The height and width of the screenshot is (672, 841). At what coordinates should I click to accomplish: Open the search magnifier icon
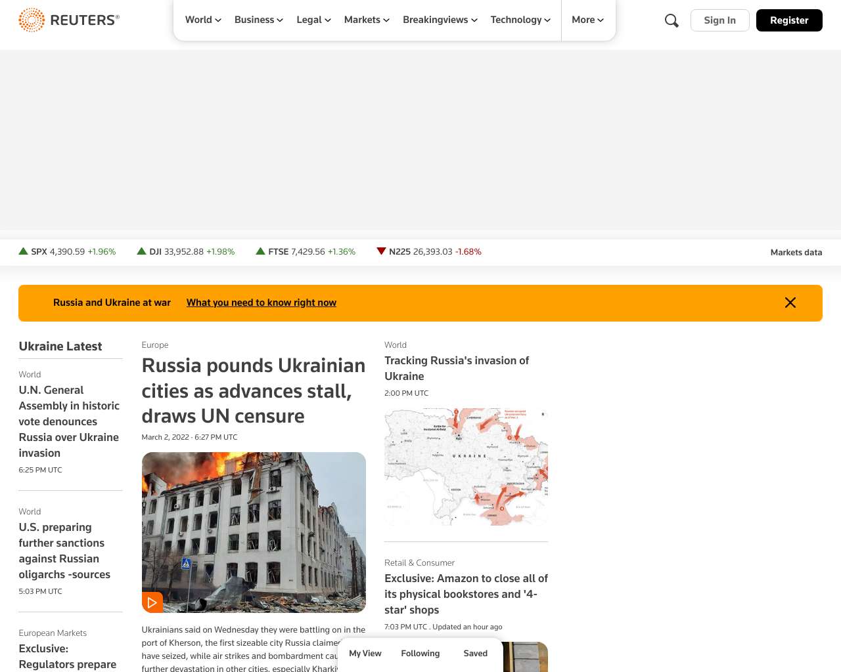tap(671, 20)
